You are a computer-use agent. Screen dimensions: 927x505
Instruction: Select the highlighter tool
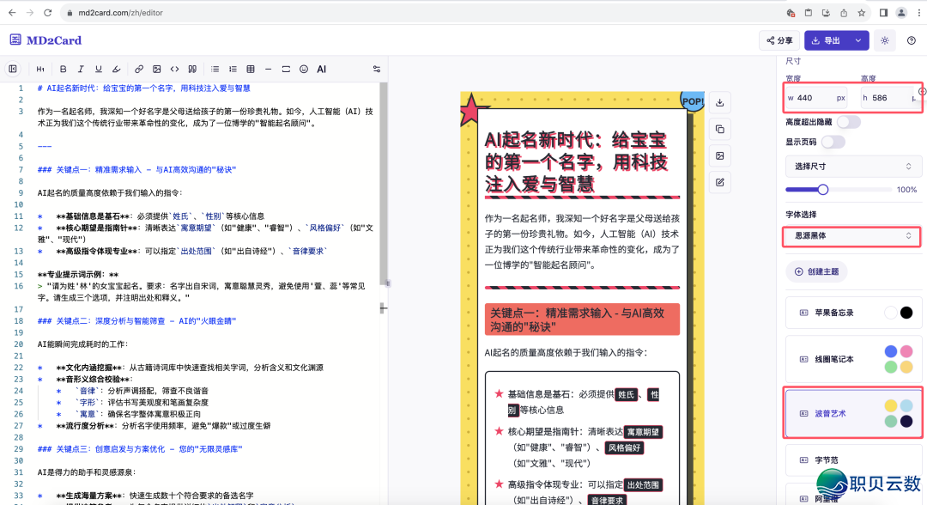tap(116, 70)
